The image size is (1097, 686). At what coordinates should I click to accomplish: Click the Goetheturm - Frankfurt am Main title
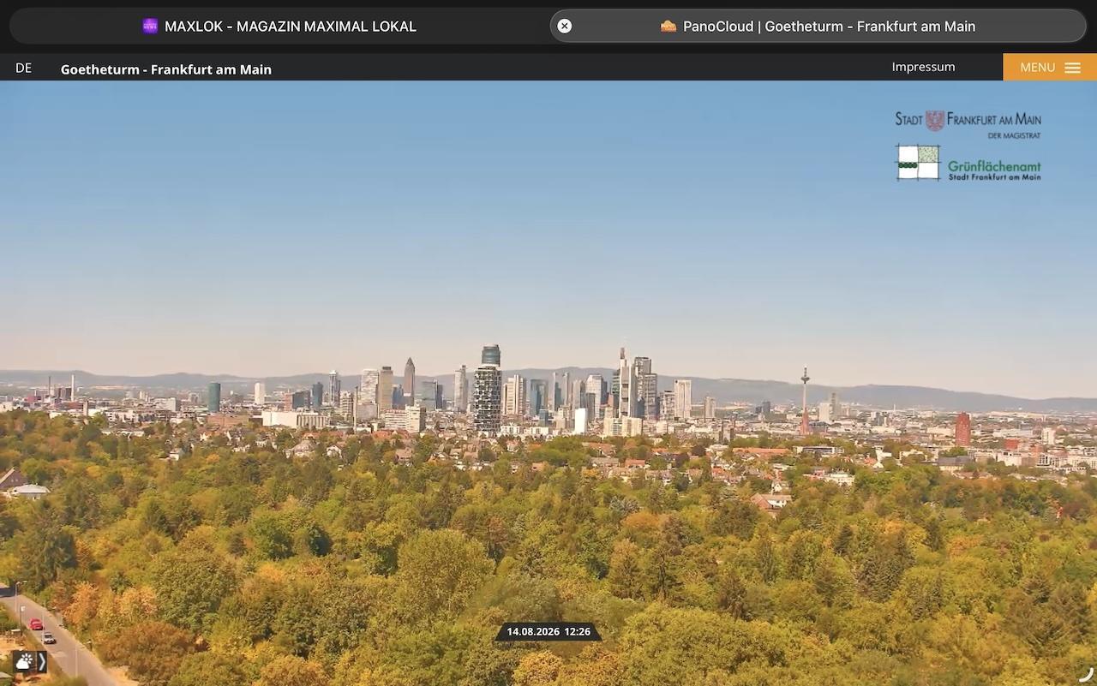coord(166,69)
